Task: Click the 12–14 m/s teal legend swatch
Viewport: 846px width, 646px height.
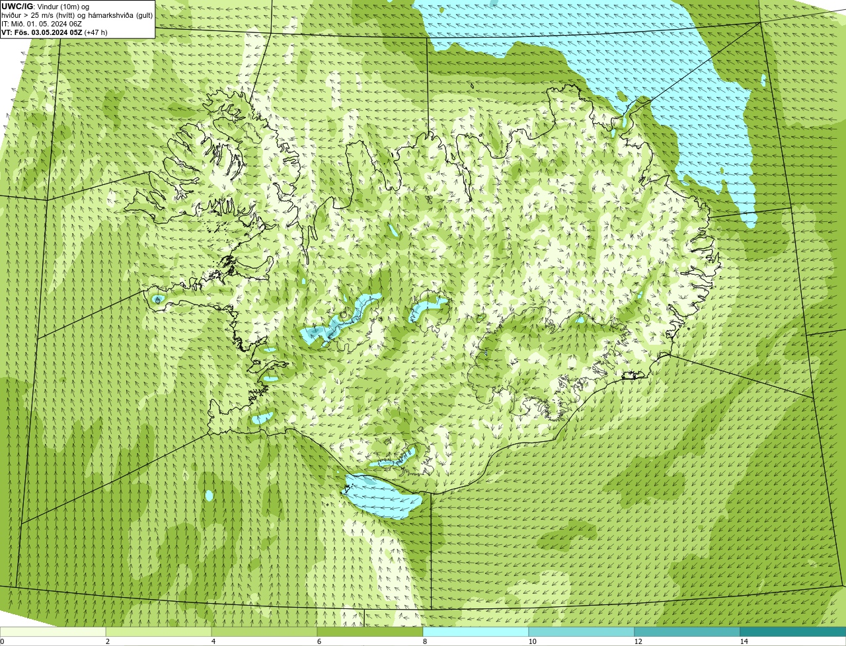Action: (687, 631)
